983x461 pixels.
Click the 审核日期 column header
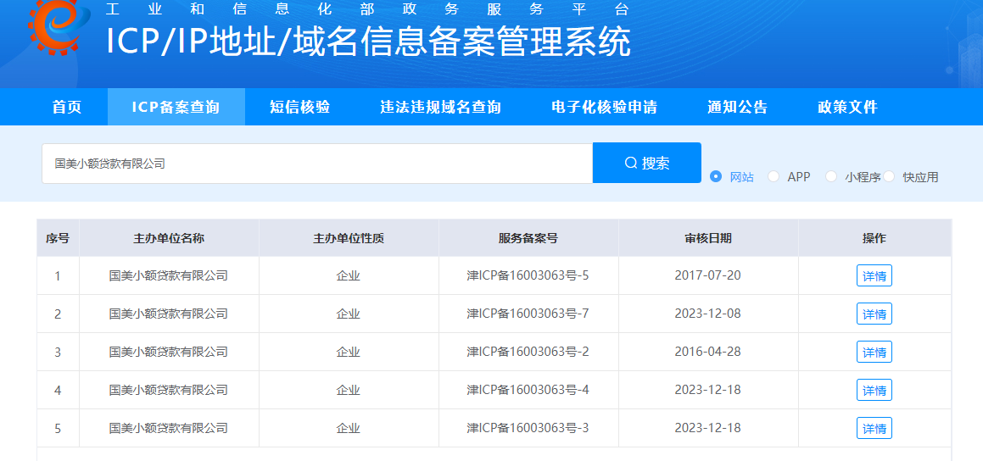[x=708, y=238]
